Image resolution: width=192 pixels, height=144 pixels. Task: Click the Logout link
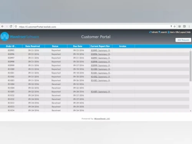coord(183,32)
